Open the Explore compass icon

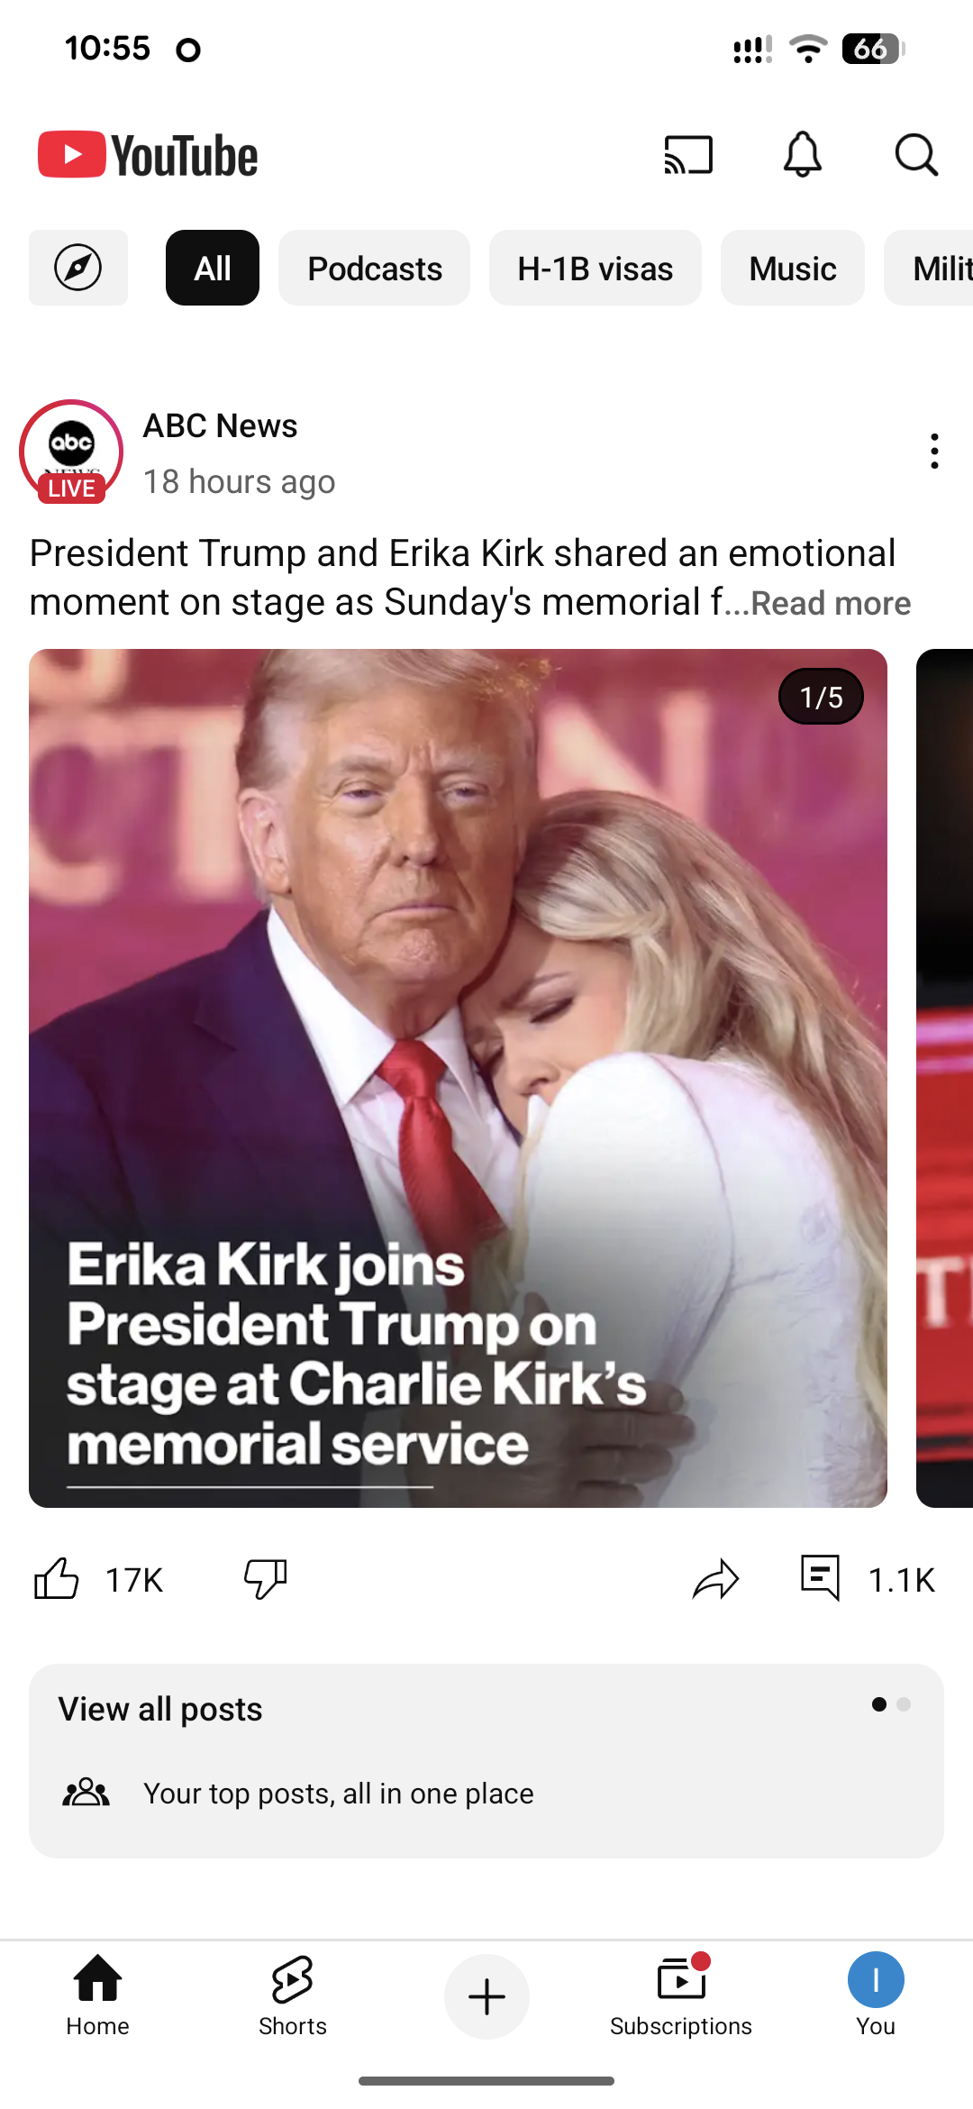(78, 268)
